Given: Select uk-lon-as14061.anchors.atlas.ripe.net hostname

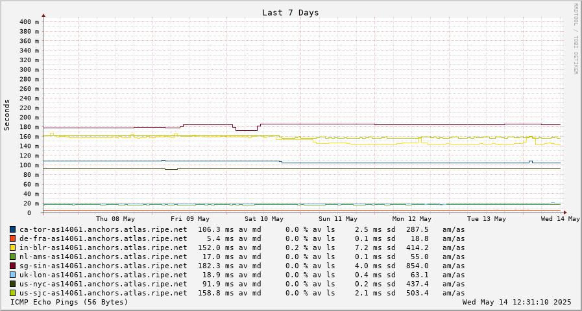Looking at the screenshot, I should [x=103, y=275].
